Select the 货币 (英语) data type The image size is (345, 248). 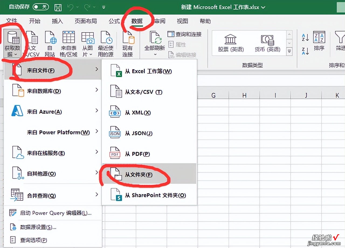pos(267,43)
